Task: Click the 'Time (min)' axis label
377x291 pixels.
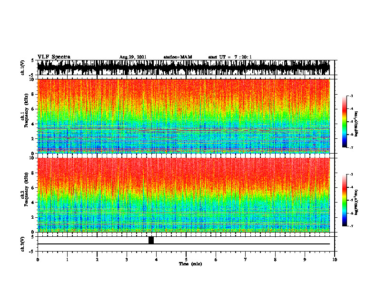Action: (190, 264)
